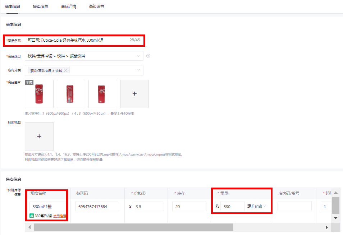This screenshot has height=235, width=343.
Task: Click the empty 店内码/货号 input
Action: click(294, 206)
